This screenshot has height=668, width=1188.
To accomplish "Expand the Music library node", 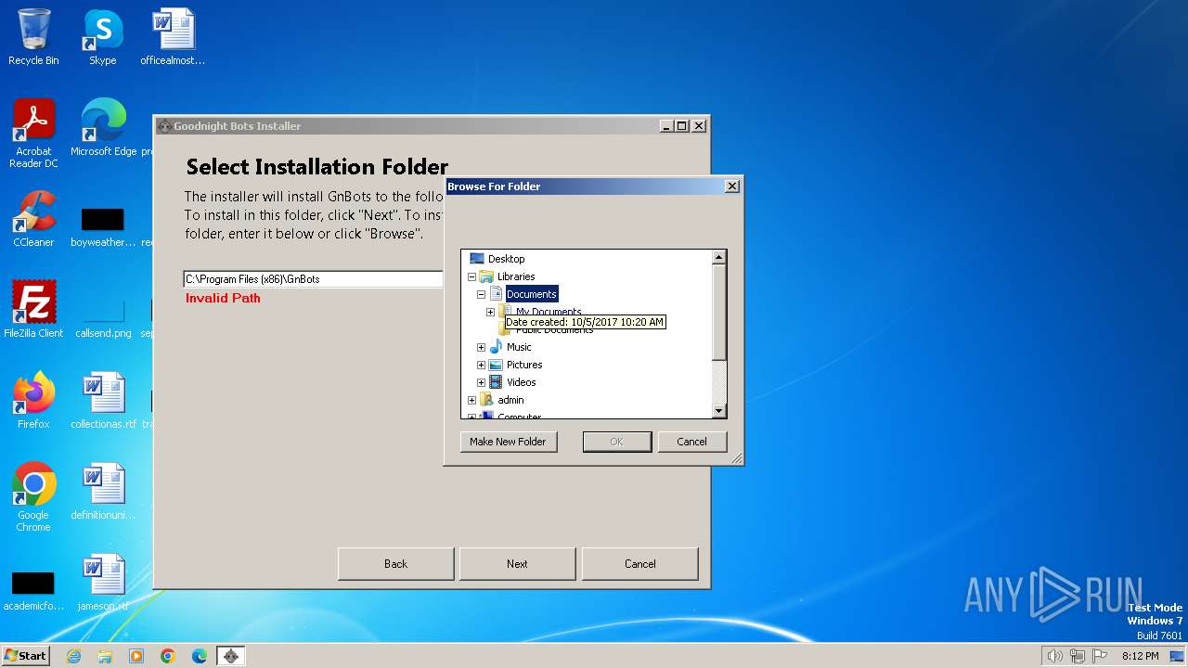I will [x=481, y=347].
